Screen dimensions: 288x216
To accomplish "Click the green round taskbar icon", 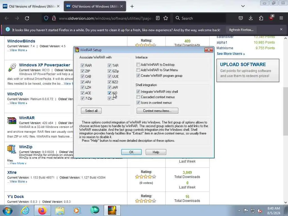I will coord(95,210).
